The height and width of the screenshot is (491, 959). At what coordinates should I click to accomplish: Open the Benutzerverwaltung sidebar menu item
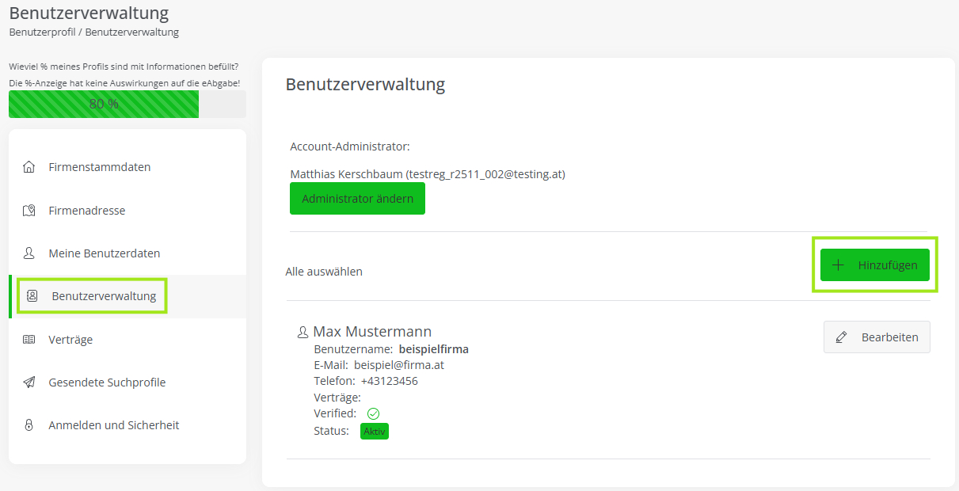point(104,296)
